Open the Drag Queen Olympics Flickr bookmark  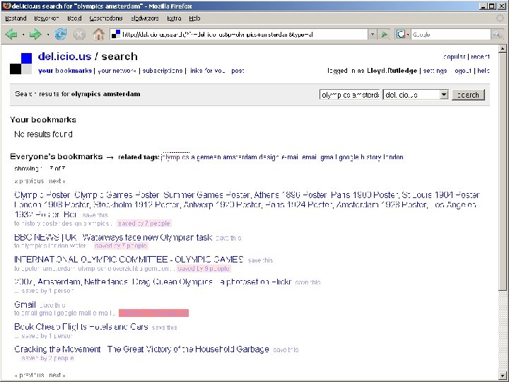coord(153,282)
